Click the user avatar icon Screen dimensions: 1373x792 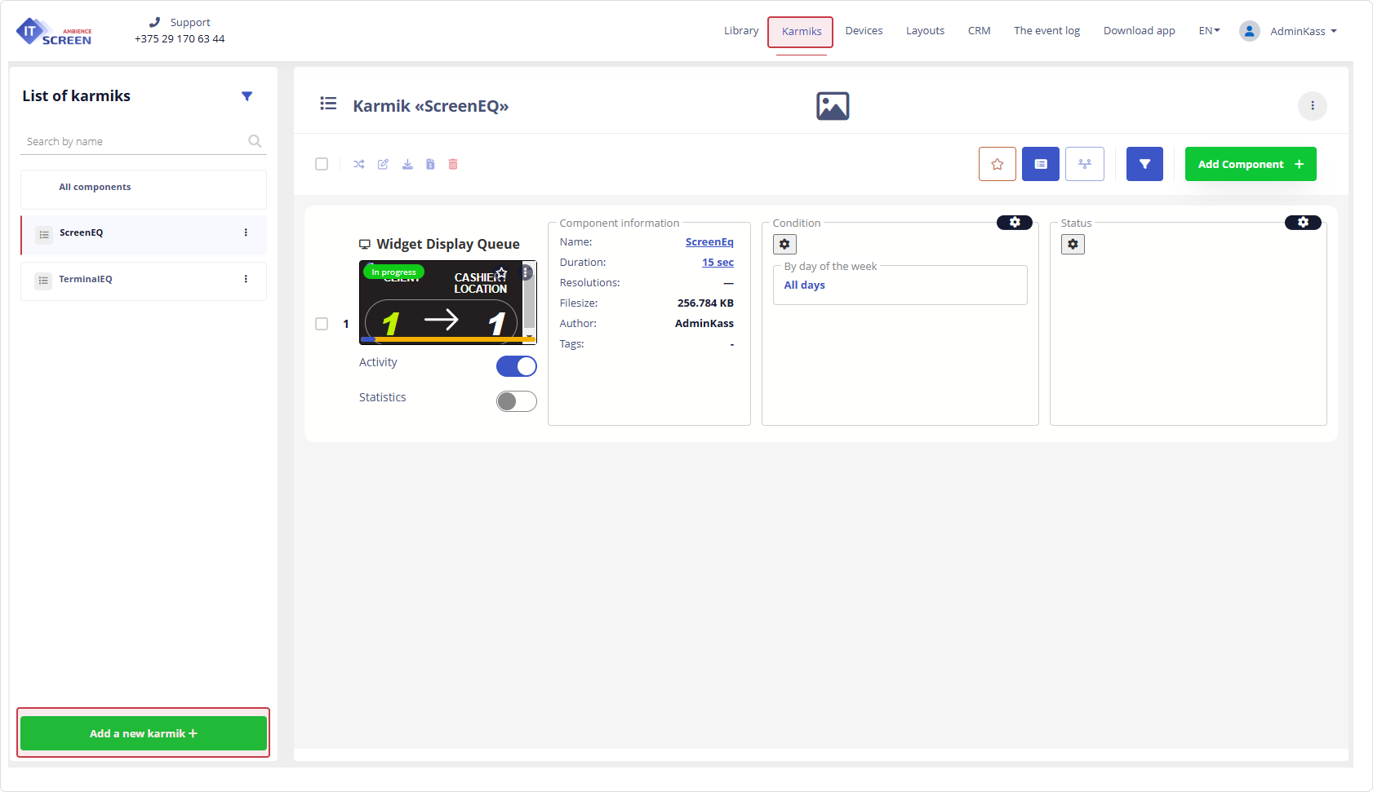pos(1249,31)
